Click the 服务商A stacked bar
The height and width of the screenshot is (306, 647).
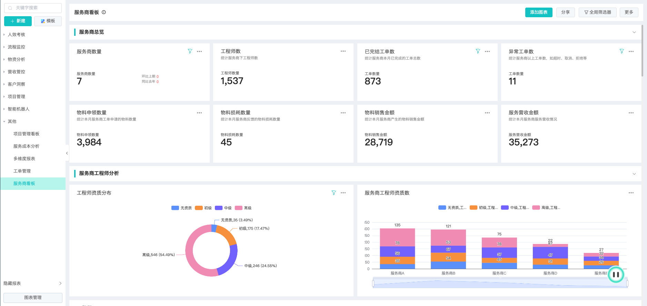click(x=397, y=248)
